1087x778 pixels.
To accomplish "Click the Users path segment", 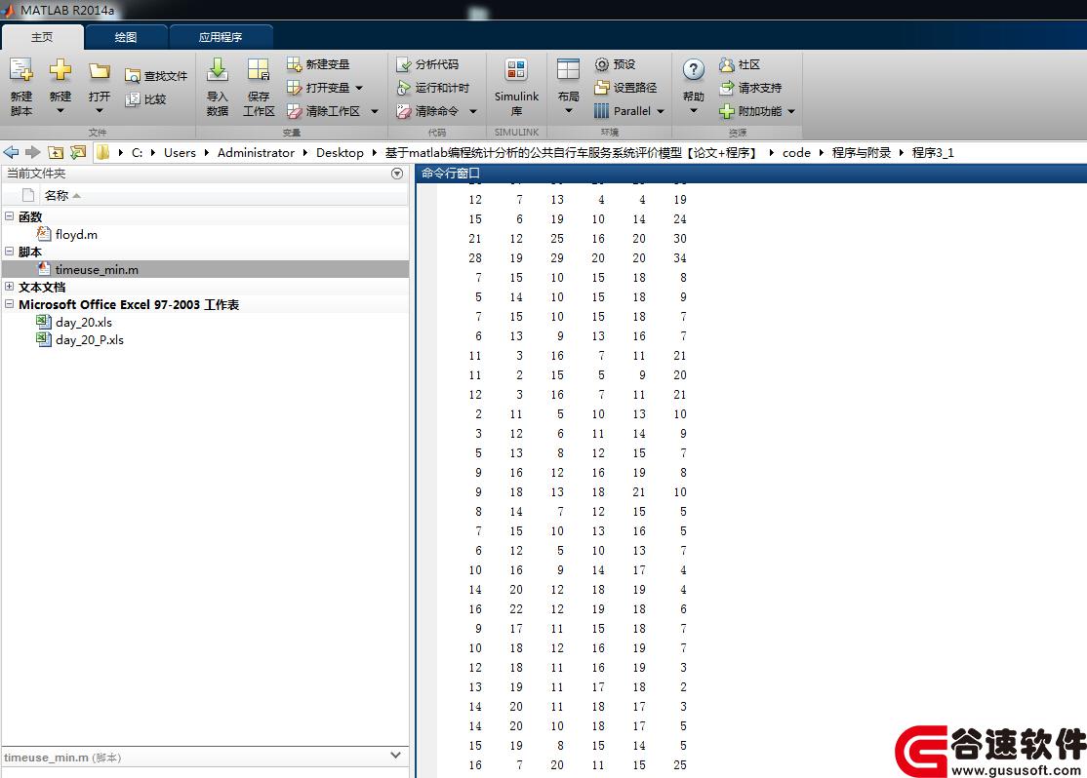I will [180, 152].
